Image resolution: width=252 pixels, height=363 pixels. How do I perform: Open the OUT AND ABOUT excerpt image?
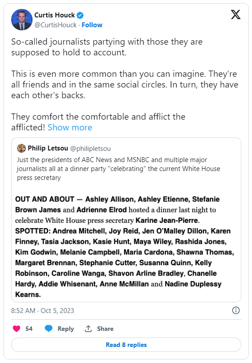(x=125, y=247)
